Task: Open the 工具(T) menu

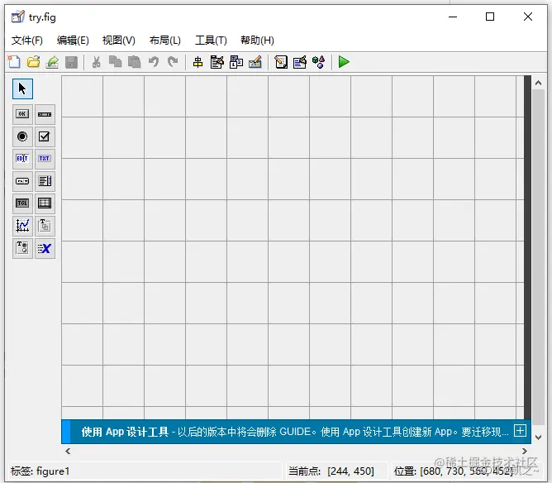Action: [211, 41]
